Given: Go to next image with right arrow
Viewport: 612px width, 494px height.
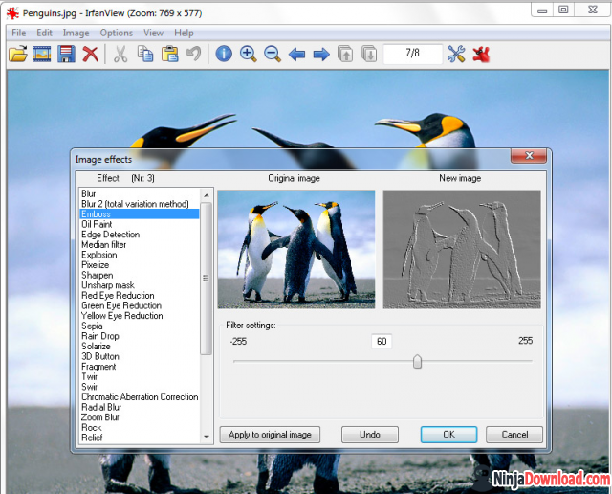Looking at the screenshot, I should [x=321, y=55].
